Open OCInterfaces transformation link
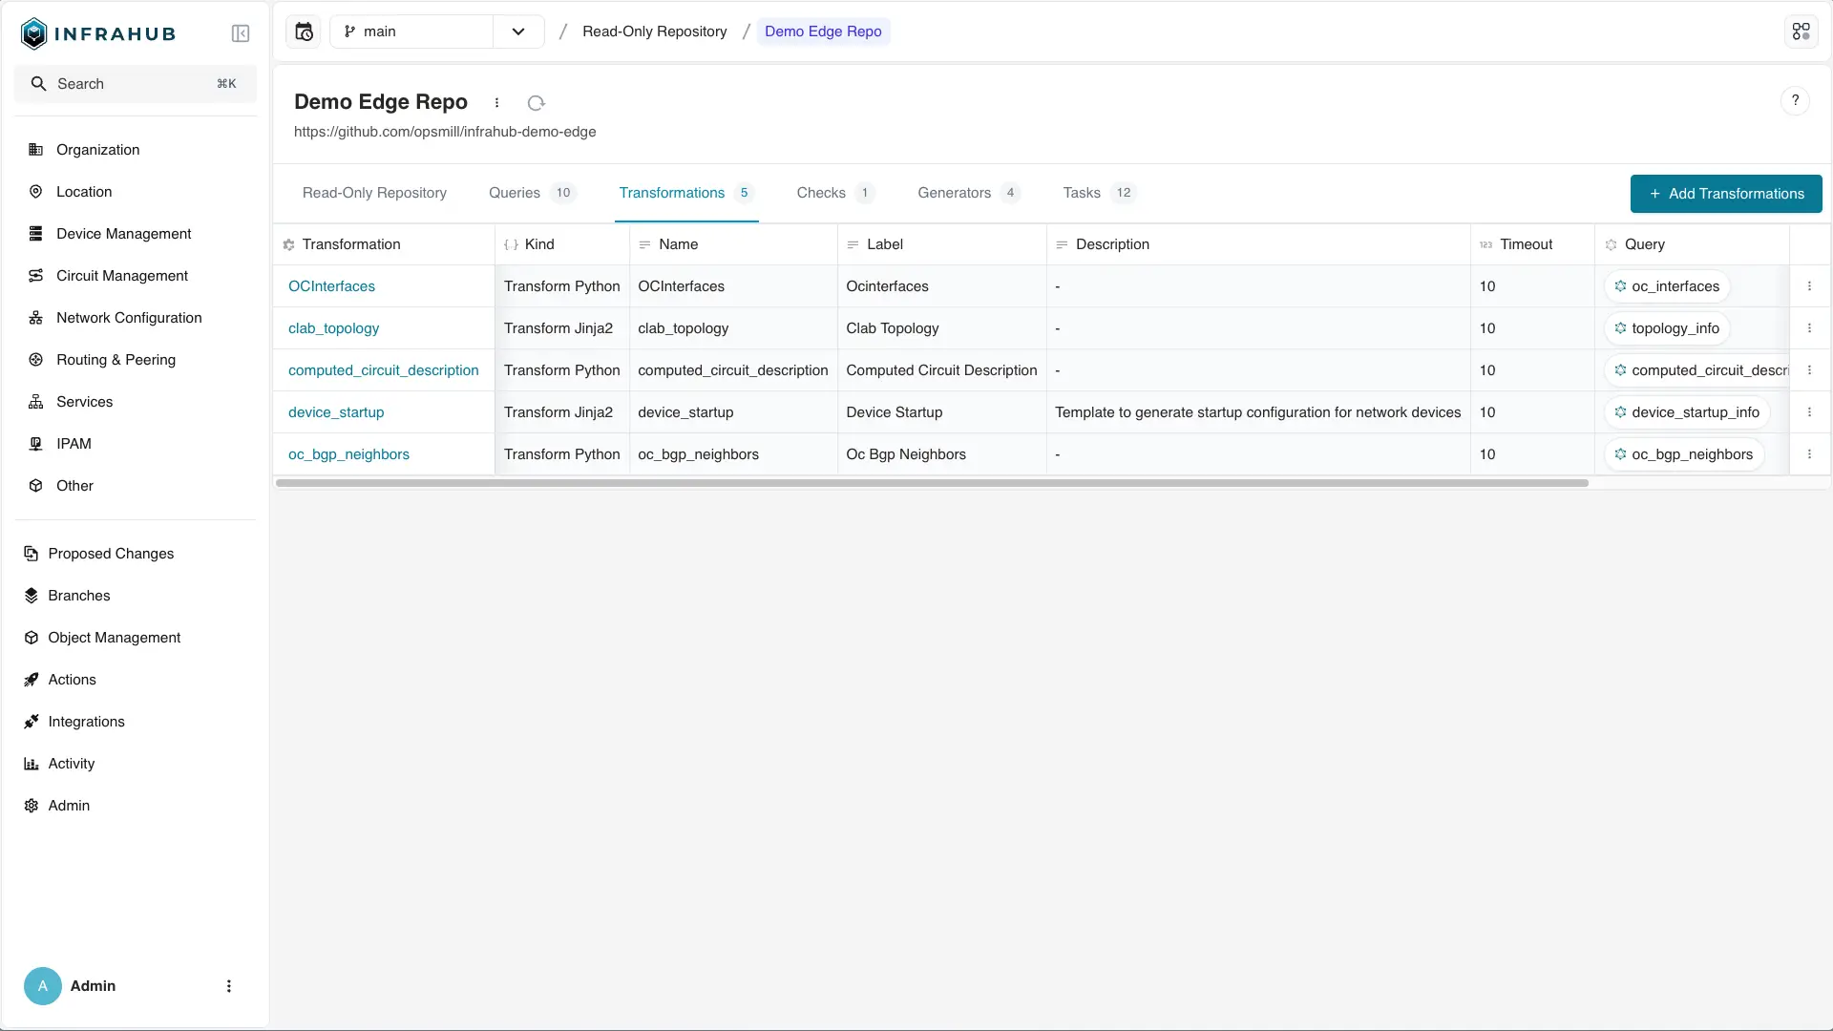The width and height of the screenshot is (1833, 1031). (x=331, y=286)
